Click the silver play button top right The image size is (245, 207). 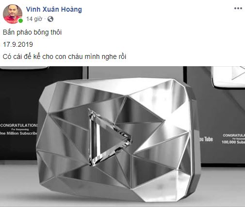(229, 77)
